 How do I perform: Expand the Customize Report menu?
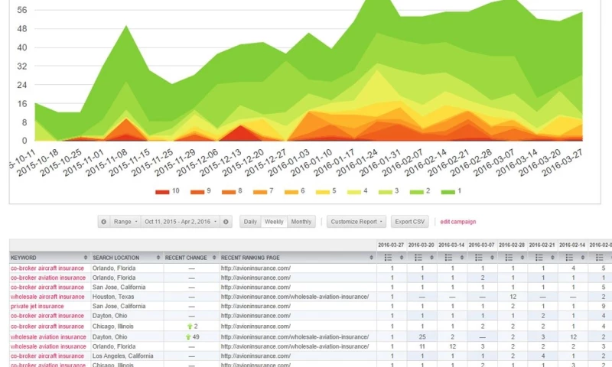pos(356,222)
